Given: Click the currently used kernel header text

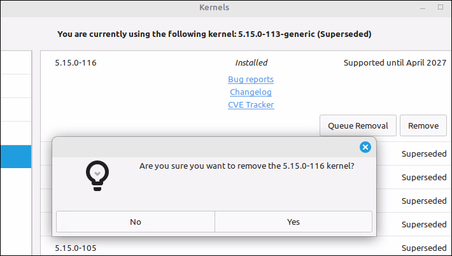Looking at the screenshot, I should click(214, 34).
